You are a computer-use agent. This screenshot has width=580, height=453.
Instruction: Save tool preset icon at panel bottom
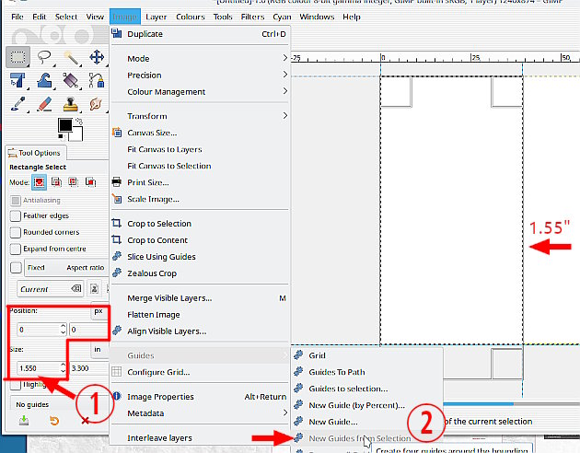click(x=24, y=421)
